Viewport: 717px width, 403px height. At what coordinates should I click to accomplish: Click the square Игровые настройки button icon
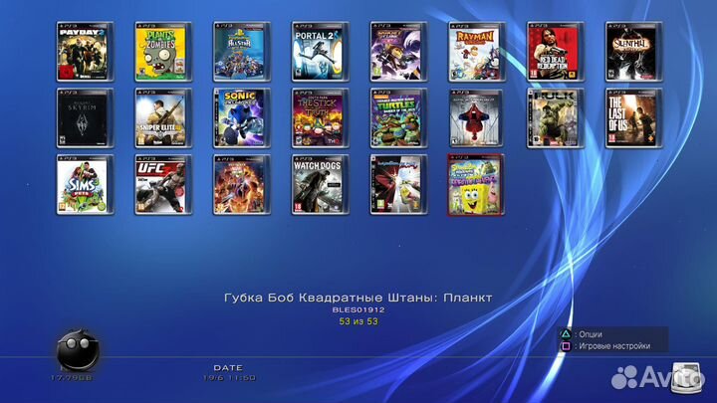(x=566, y=346)
